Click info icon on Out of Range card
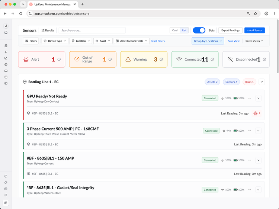This screenshot has width=279, height=209. pyautogui.click(x=110, y=59)
